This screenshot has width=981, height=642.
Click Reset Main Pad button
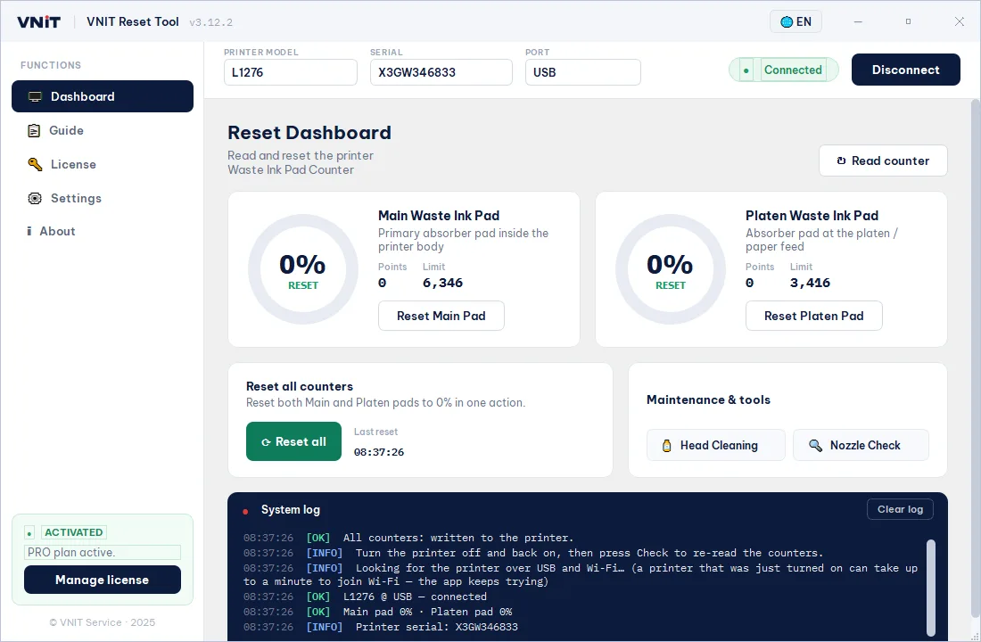441,316
